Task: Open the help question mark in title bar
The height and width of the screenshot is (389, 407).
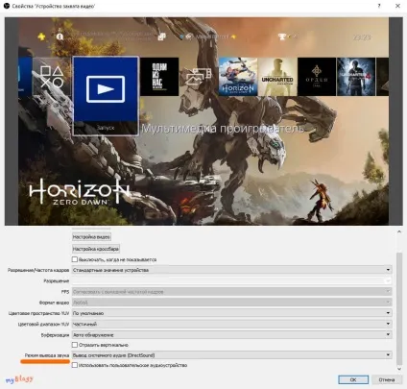Action: tap(379, 6)
